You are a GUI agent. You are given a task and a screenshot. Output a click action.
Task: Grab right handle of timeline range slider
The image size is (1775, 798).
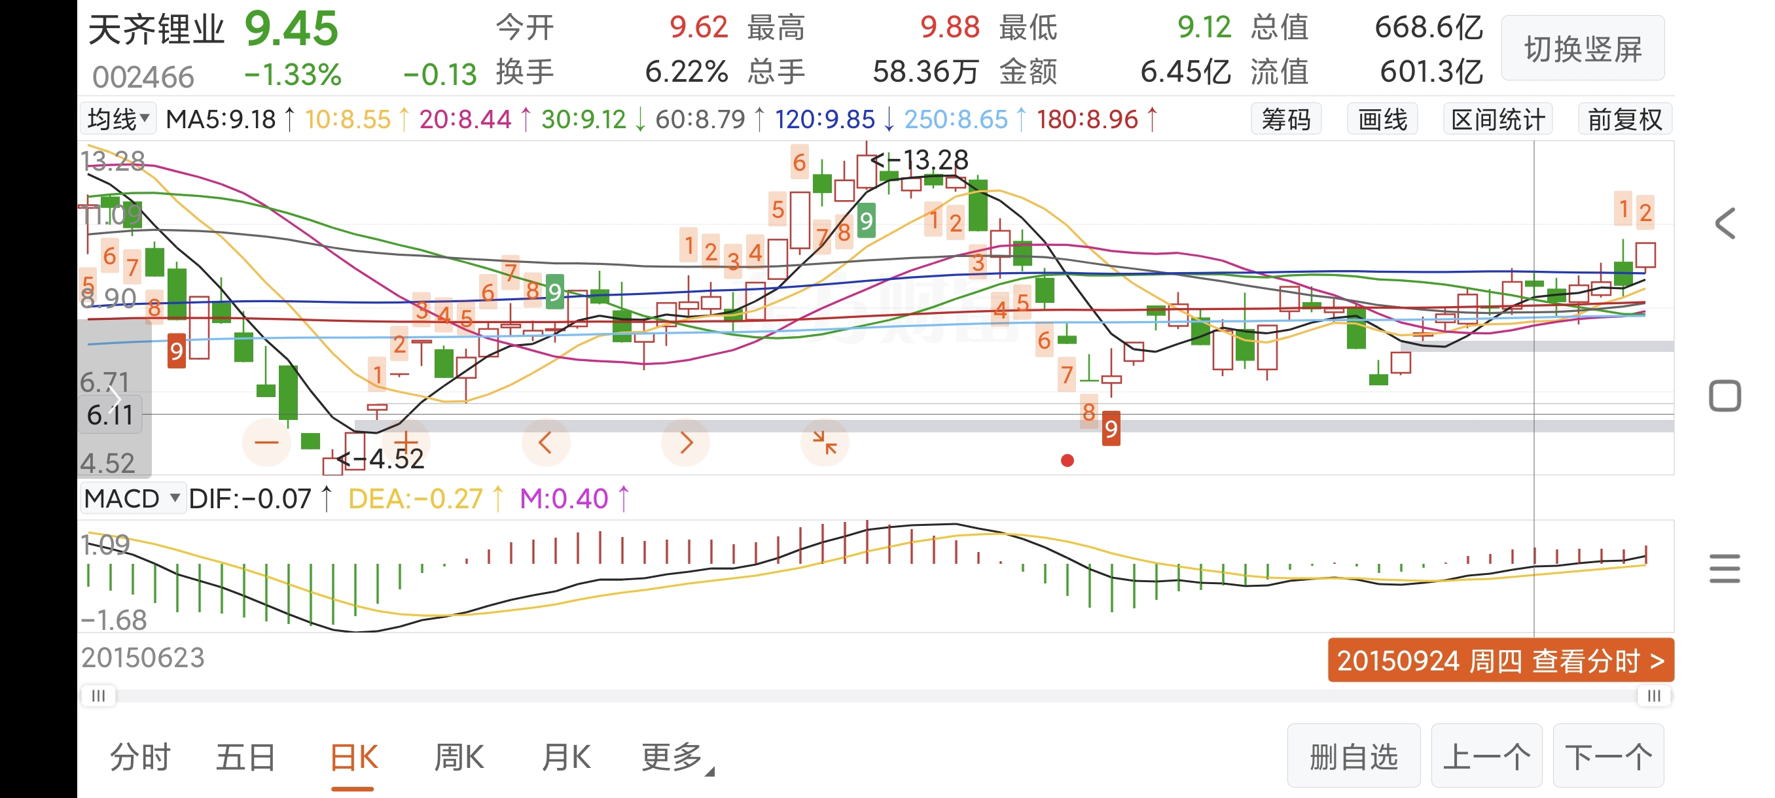click(1654, 695)
